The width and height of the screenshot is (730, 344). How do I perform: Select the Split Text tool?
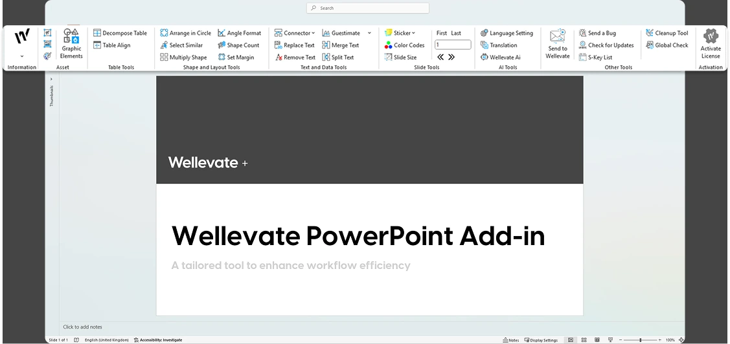tap(338, 57)
